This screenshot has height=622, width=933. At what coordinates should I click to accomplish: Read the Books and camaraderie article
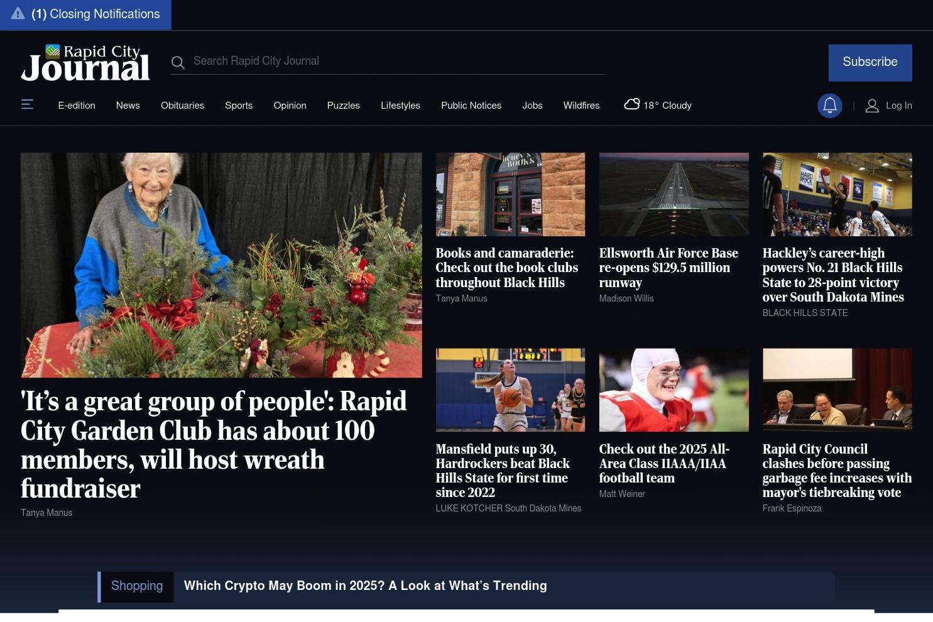(x=507, y=268)
